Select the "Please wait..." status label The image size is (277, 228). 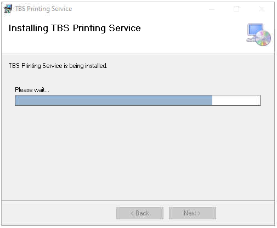32,90
